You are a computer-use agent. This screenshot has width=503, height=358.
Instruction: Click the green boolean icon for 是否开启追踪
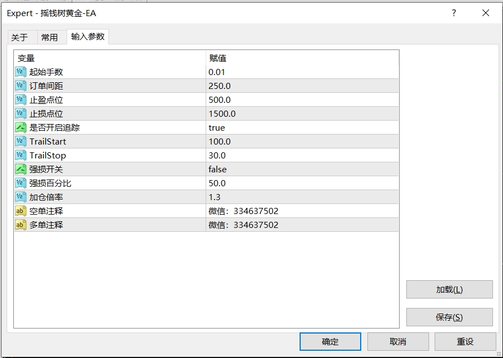click(x=21, y=127)
